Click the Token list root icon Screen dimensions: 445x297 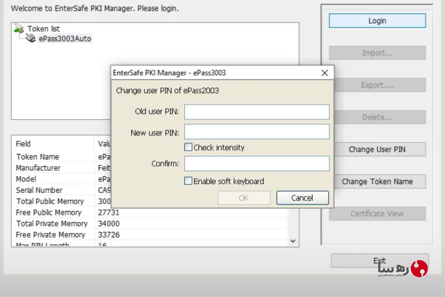[19, 28]
